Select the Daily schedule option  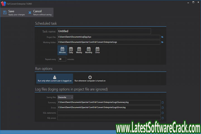pos(71,50)
